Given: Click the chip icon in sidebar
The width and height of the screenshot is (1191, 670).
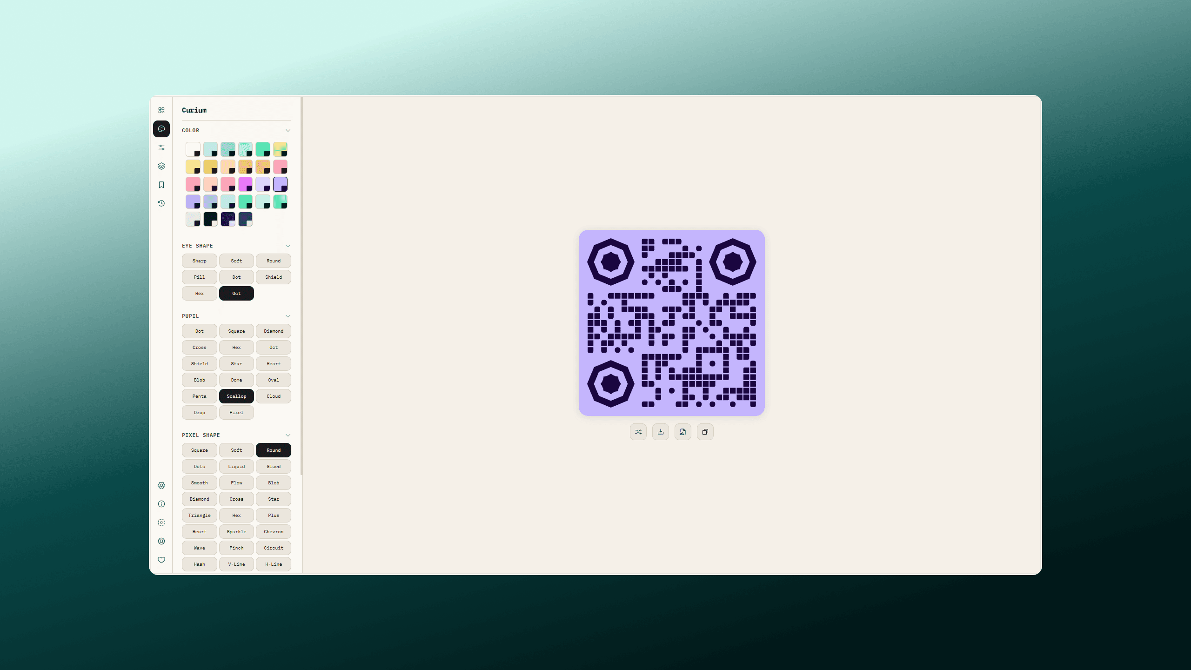Looking at the screenshot, I should tap(161, 523).
